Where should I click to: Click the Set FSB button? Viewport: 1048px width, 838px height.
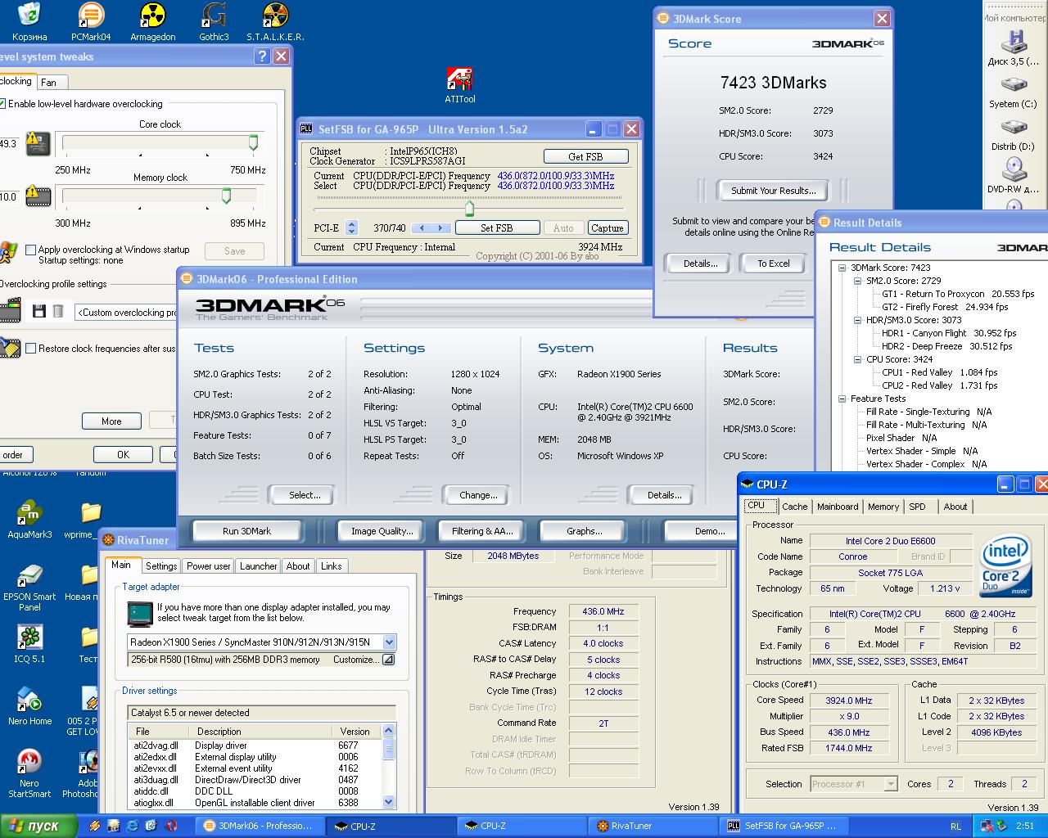point(497,228)
